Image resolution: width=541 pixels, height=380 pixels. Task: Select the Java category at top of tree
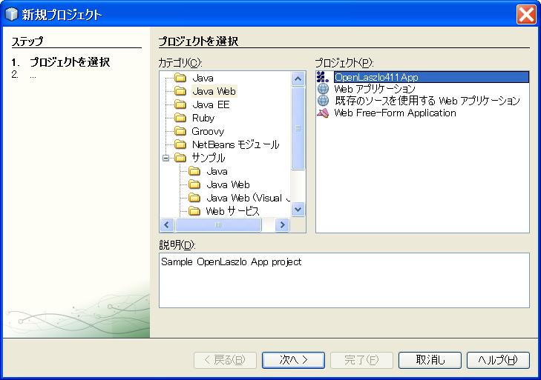tap(203, 78)
